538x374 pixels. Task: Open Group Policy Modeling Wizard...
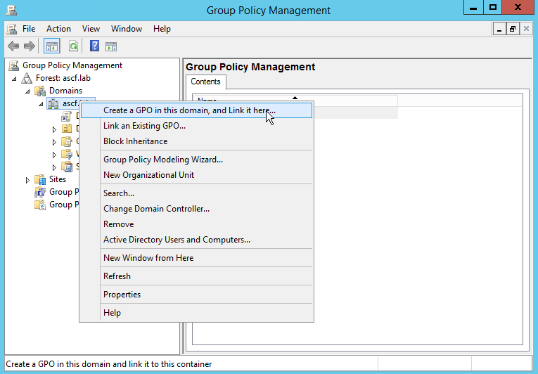(x=197, y=160)
